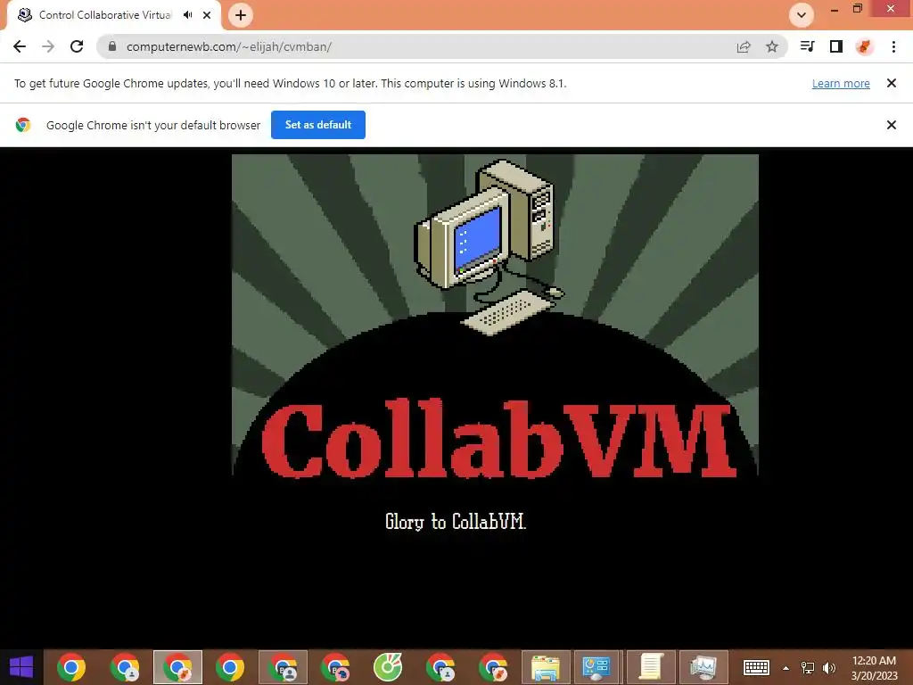Minimize the Chrome window
This screenshot has height=685, width=913.
[834, 9]
